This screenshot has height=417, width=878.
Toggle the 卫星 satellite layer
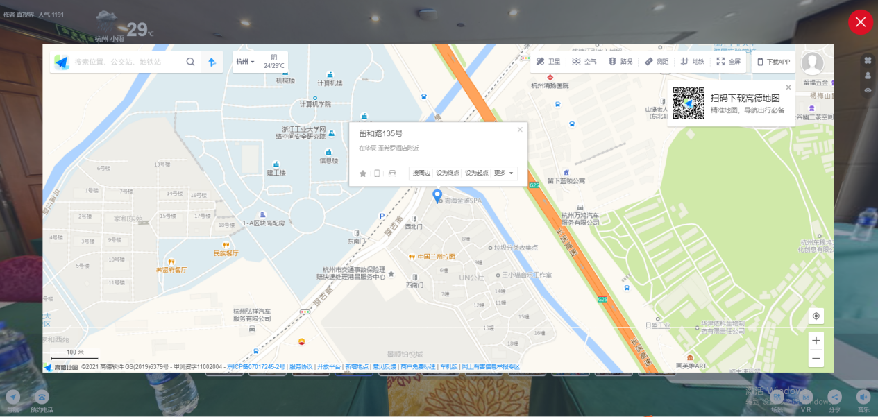click(x=548, y=62)
